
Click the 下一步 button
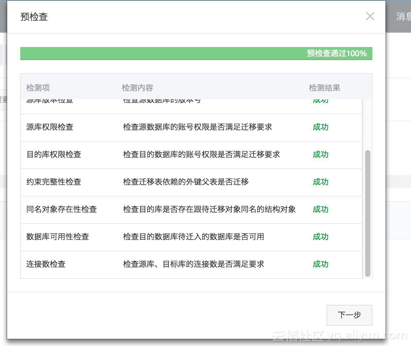(x=349, y=315)
